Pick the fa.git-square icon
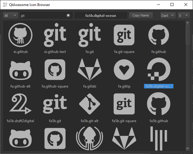 [124, 35]
